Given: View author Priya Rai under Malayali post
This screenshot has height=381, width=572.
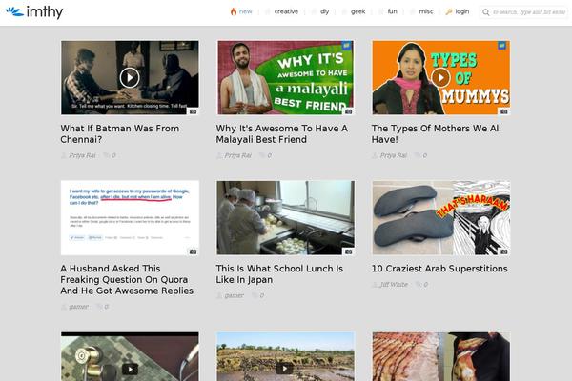Looking at the screenshot, I should point(237,155).
